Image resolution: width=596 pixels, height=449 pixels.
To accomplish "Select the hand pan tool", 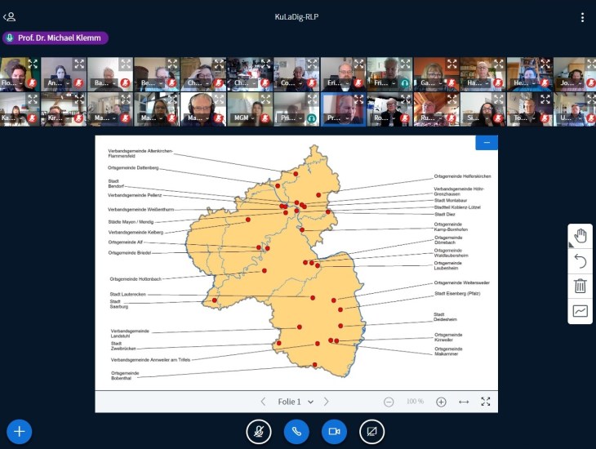I will coord(580,237).
